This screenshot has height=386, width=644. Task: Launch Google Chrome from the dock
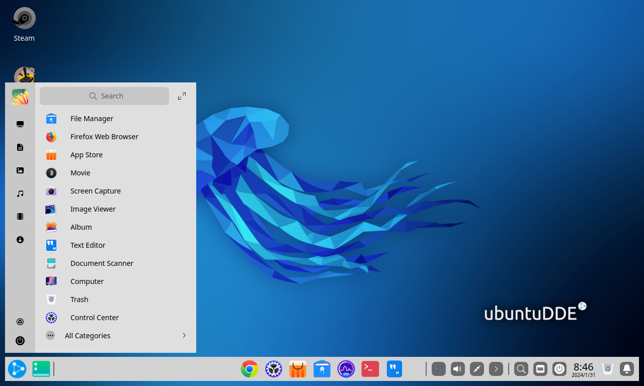click(250, 369)
